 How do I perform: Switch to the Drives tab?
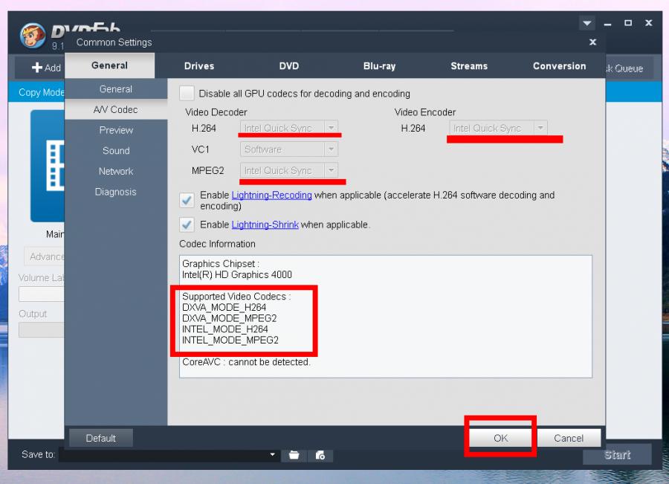pyautogui.click(x=199, y=66)
